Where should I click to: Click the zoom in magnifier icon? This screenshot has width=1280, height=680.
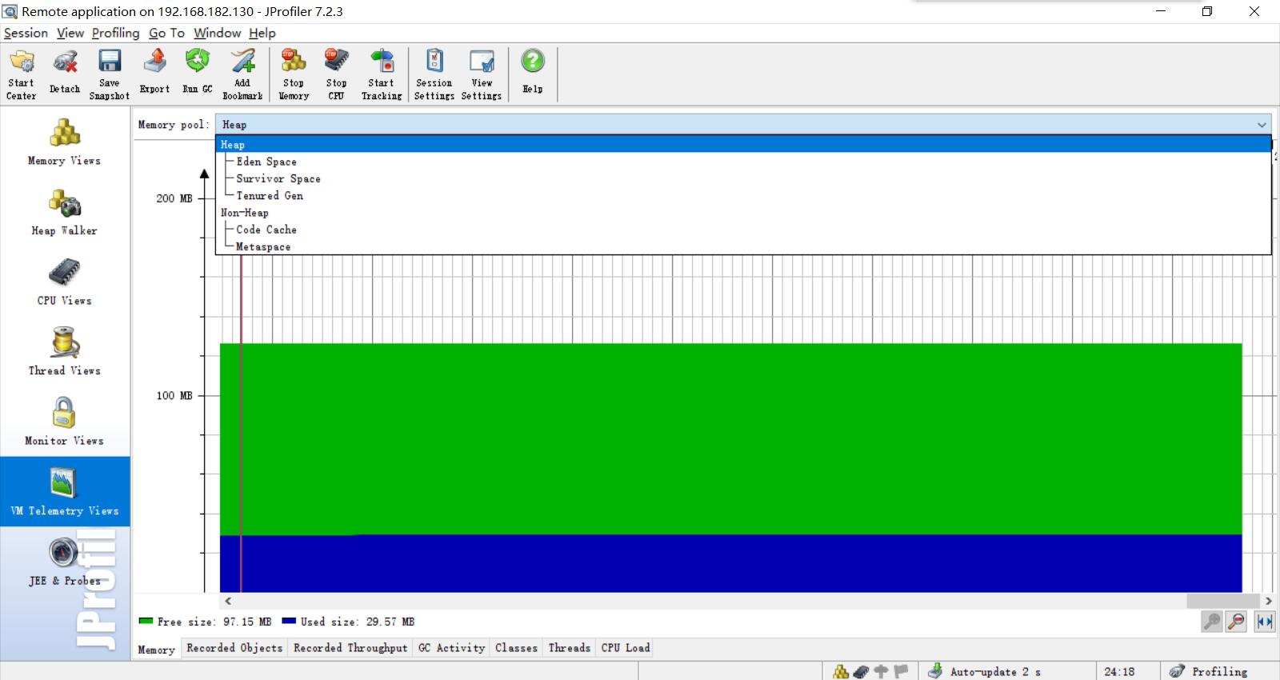(1212, 622)
